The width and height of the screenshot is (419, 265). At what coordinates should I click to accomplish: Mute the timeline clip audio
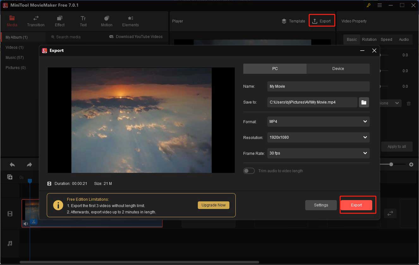(26, 224)
